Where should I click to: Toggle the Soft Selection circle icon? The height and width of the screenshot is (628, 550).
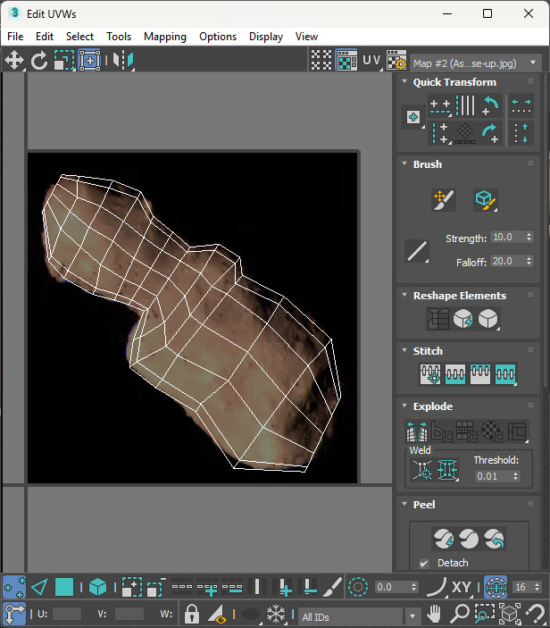coord(358,588)
